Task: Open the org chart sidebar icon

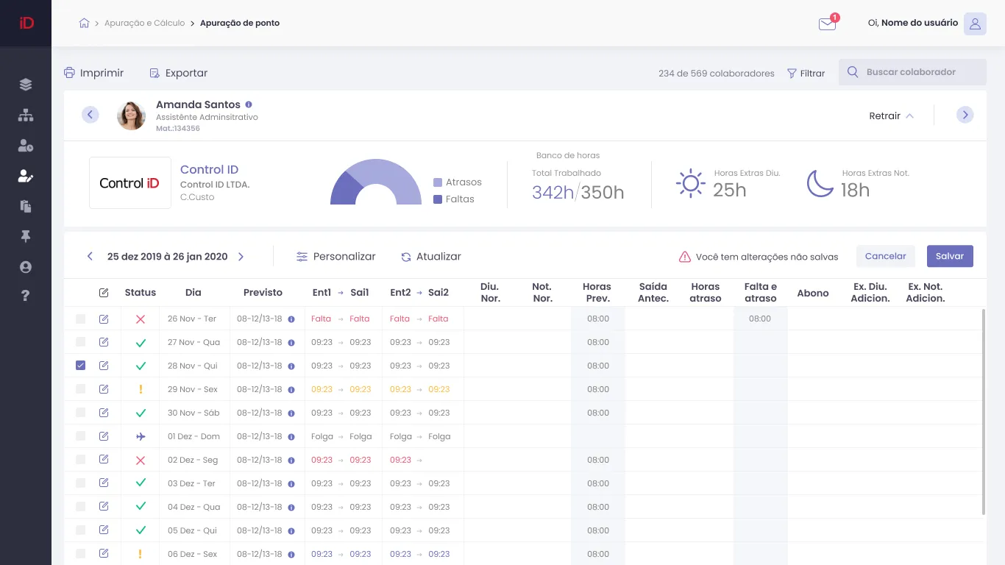Action: pos(26,116)
